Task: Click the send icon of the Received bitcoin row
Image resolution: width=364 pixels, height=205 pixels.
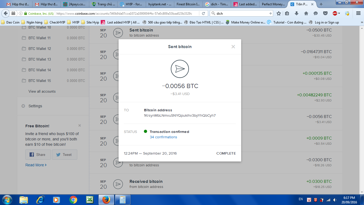Action: point(118,184)
